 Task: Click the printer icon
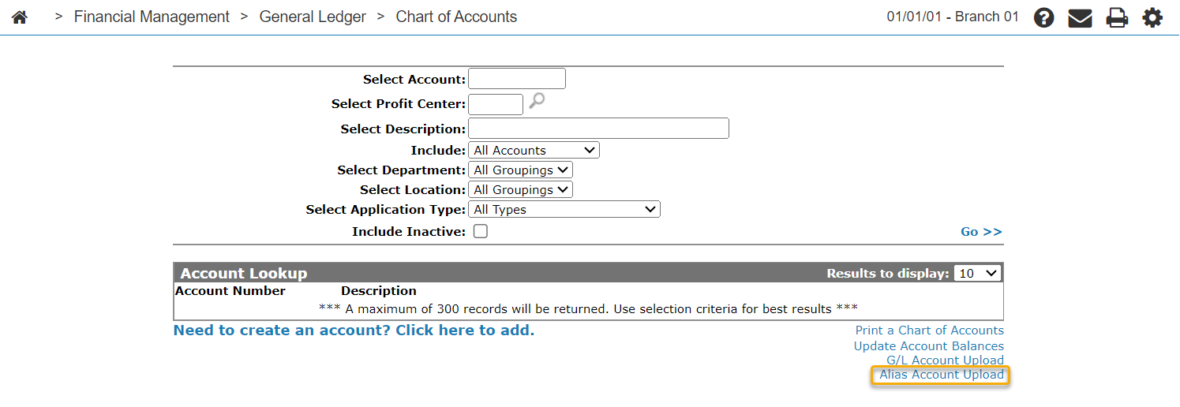(1117, 17)
